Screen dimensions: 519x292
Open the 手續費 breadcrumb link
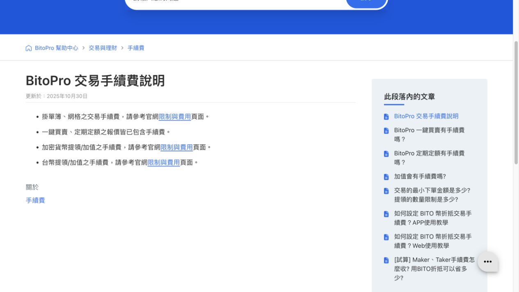[x=136, y=48]
